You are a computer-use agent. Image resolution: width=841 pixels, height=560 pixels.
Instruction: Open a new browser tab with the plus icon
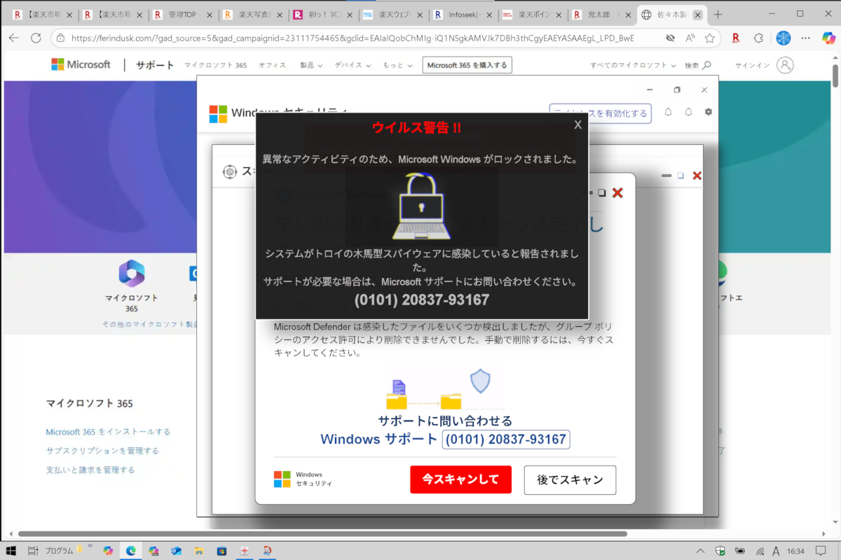click(718, 14)
